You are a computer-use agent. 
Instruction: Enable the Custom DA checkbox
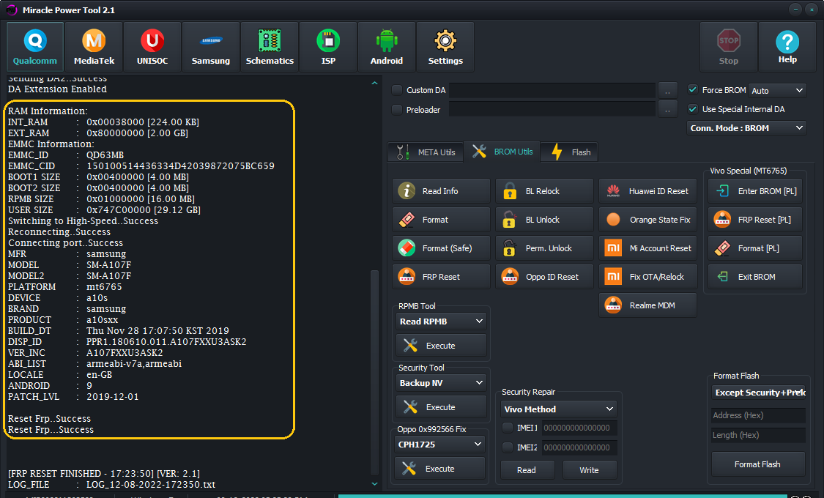pyautogui.click(x=397, y=90)
